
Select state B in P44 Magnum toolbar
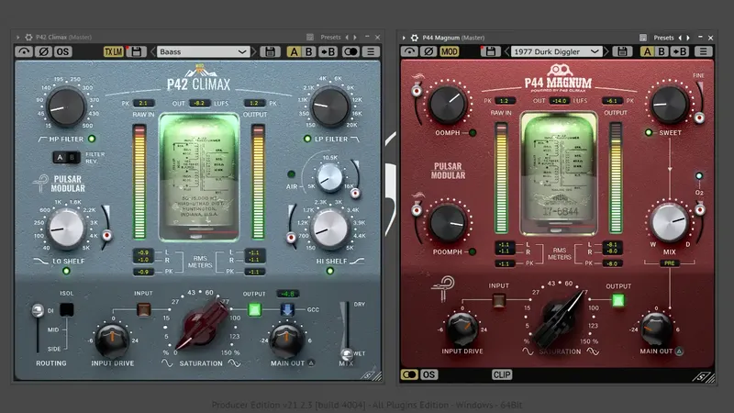(x=662, y=51)
